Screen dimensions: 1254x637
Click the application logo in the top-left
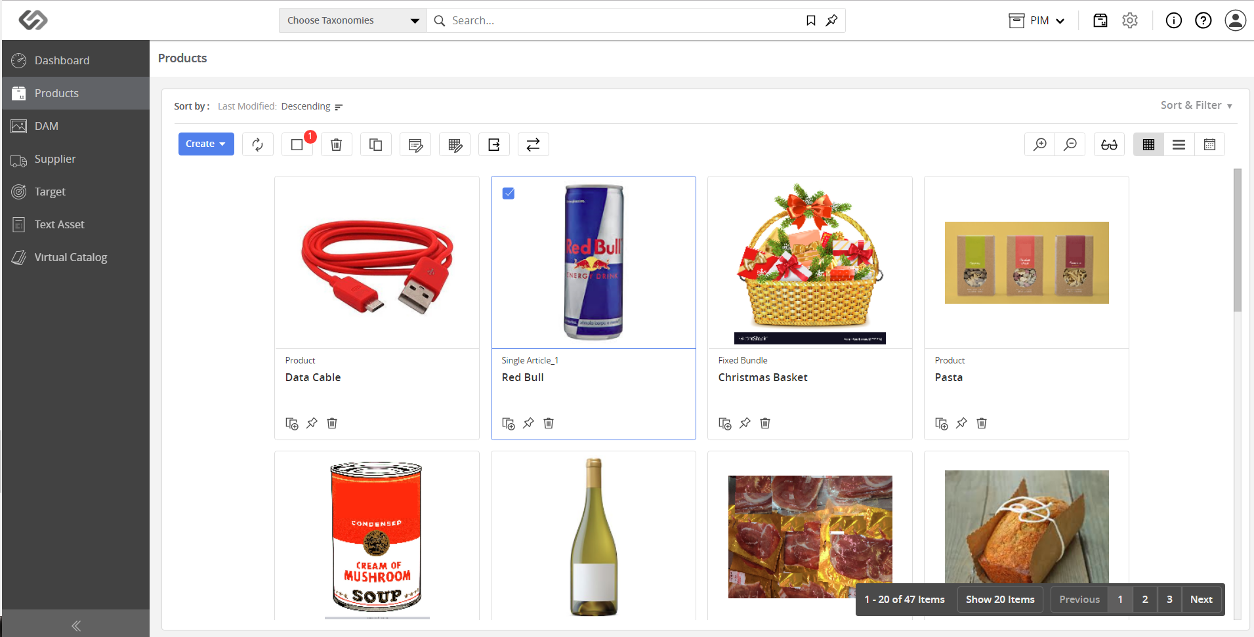[x=33, y=20]
